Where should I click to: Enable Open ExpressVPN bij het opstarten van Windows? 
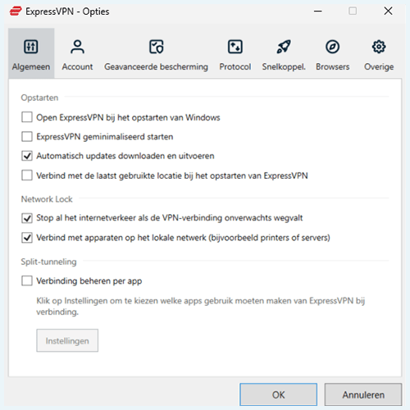27,117
